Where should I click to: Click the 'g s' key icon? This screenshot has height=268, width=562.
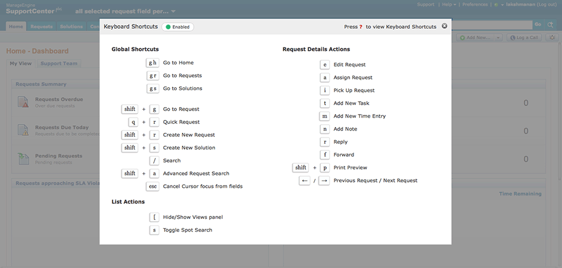tap(153, 88)
